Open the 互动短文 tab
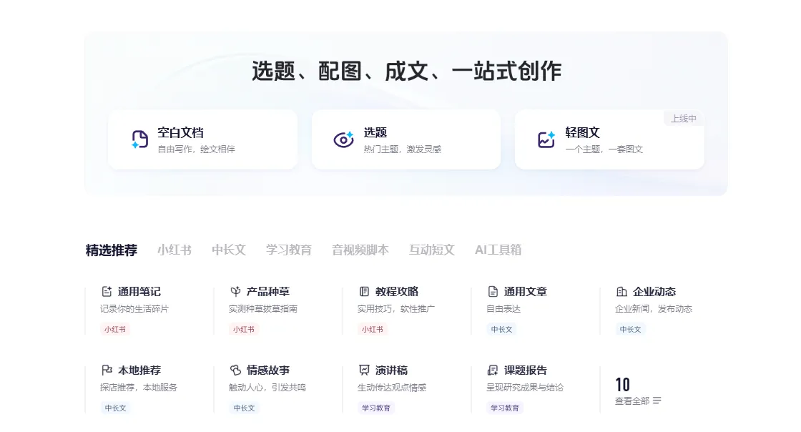This screenshot has height=432, width=801. [432, 250]
